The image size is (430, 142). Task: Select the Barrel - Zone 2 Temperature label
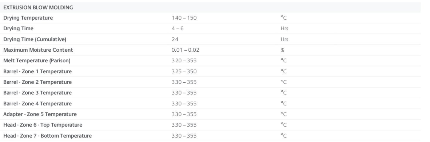(x=37, y=82)
